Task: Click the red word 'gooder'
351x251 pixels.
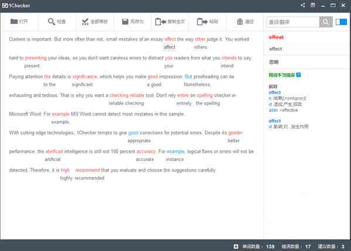Action: click(235, 133)
